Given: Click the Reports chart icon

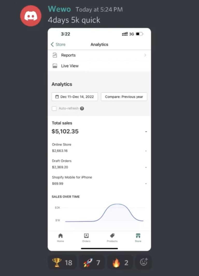Looking at the screenshot, I should pyautogui.click(x=55, y=55).
